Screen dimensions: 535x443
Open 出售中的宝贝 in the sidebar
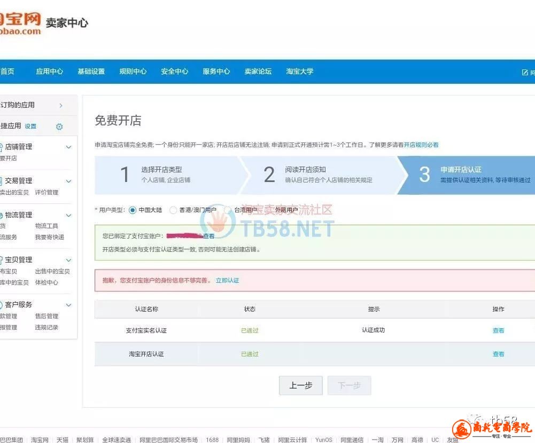[x=52, y=272]
